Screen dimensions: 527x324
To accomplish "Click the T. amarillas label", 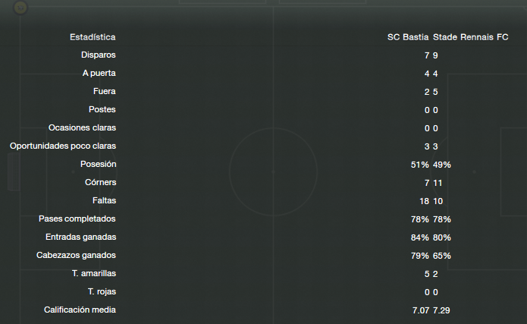I will click(94, 273).
